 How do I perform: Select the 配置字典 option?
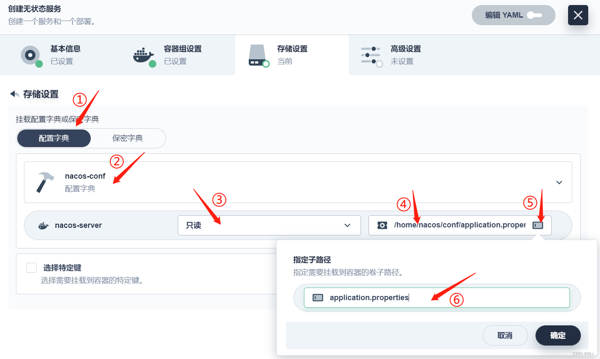(54, 138)
